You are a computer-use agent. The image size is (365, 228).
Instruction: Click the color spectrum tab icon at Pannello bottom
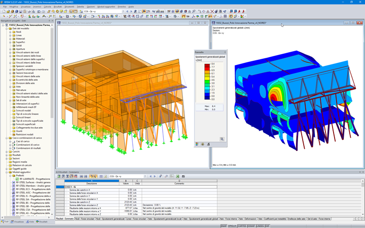coord(197,144)
